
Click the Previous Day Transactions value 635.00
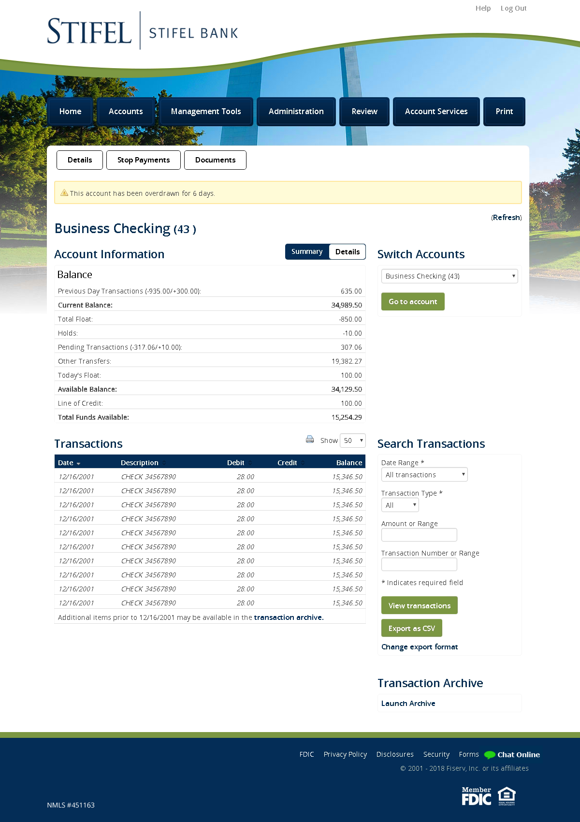pos(351,291)
